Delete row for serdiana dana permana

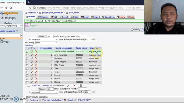point(36,51)
